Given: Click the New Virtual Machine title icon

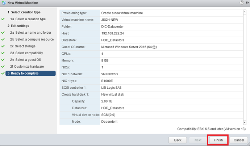Looking at the screenshot, I should tap(4, 3).
